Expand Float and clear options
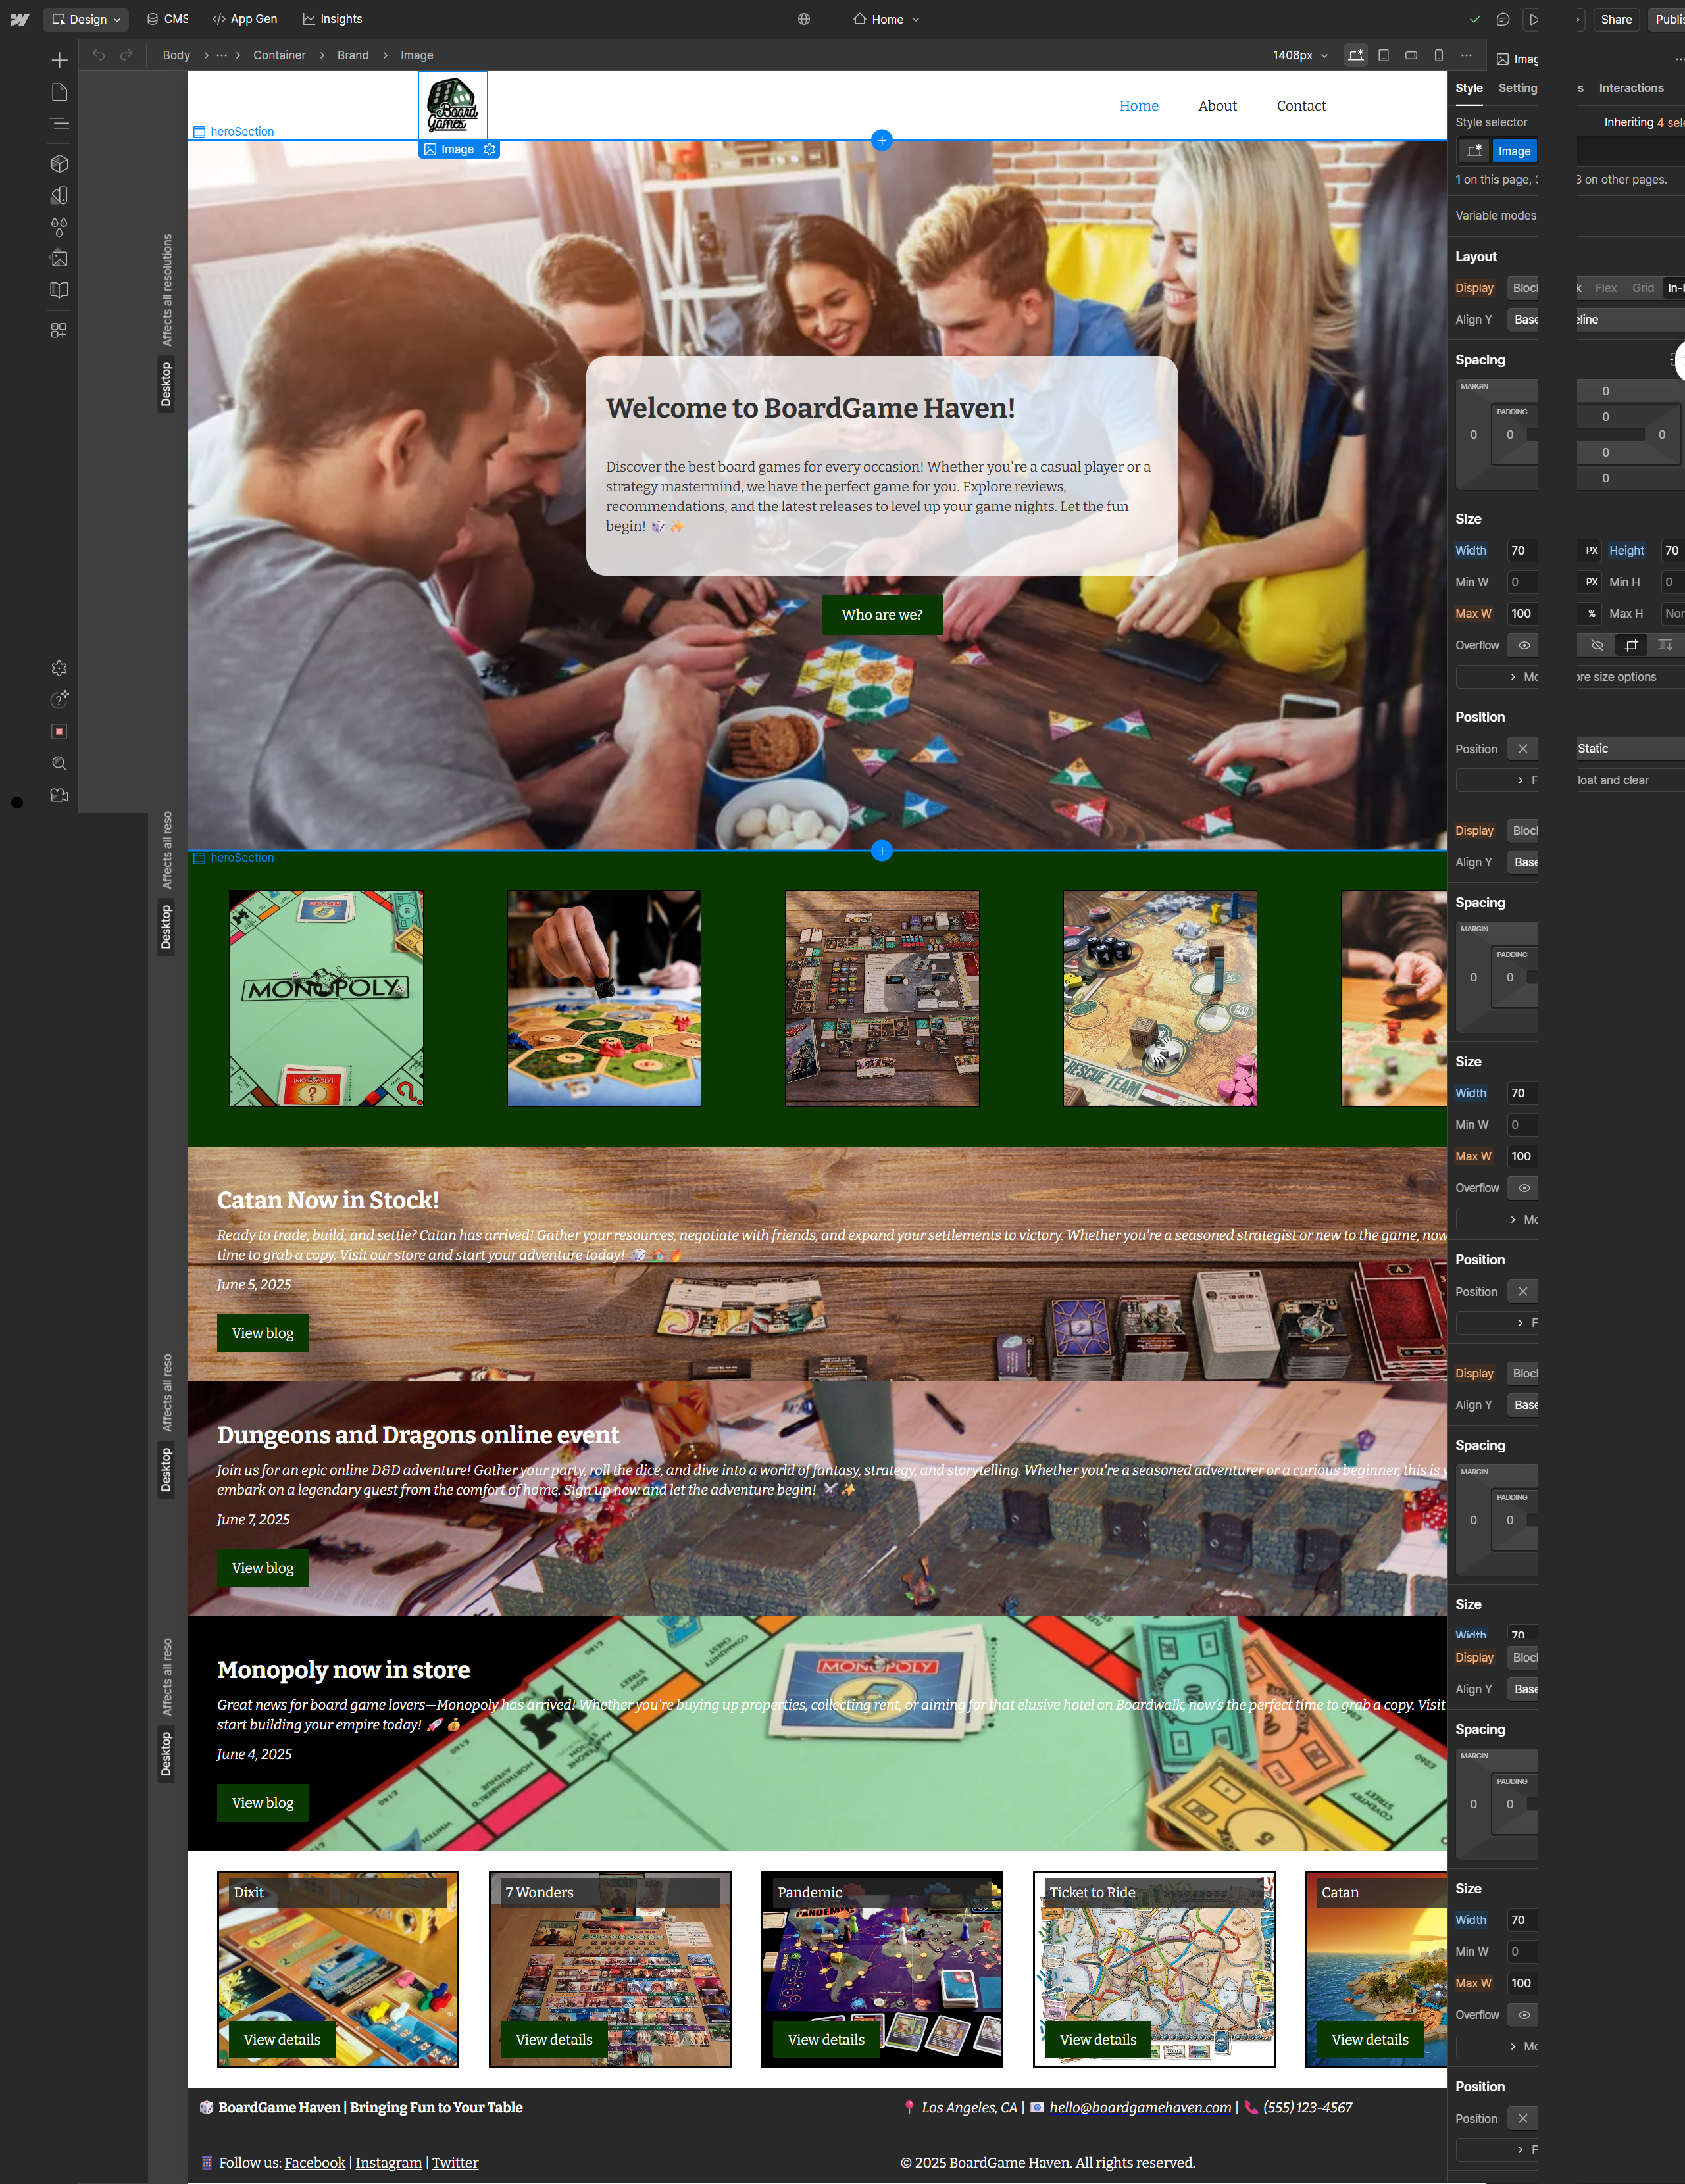 (x=1630, y=780)
